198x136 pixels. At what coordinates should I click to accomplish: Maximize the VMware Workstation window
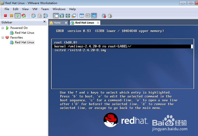coord(191,3)
